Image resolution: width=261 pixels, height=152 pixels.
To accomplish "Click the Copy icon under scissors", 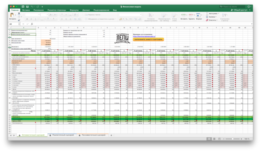I will tap(19, 17).
